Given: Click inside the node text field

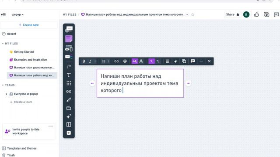Looking at the screenshot, I should [140, 83].
